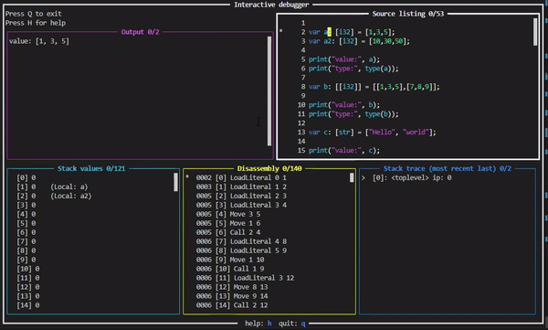Click the 'Interactive debugger' window title
This screenshot has height=330, width=548.
[x=271, y=5]
